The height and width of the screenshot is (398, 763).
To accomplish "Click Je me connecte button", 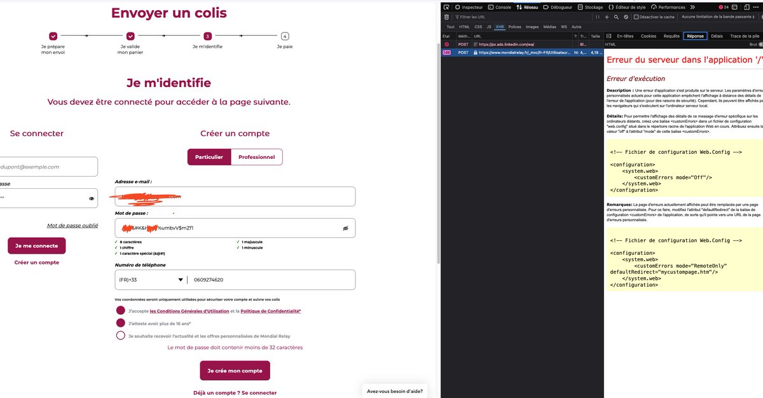I will [36, 245].
